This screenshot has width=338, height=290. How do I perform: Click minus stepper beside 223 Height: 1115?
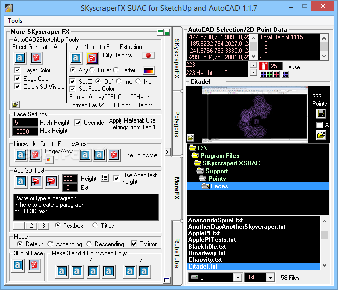[x=254, y=72]
